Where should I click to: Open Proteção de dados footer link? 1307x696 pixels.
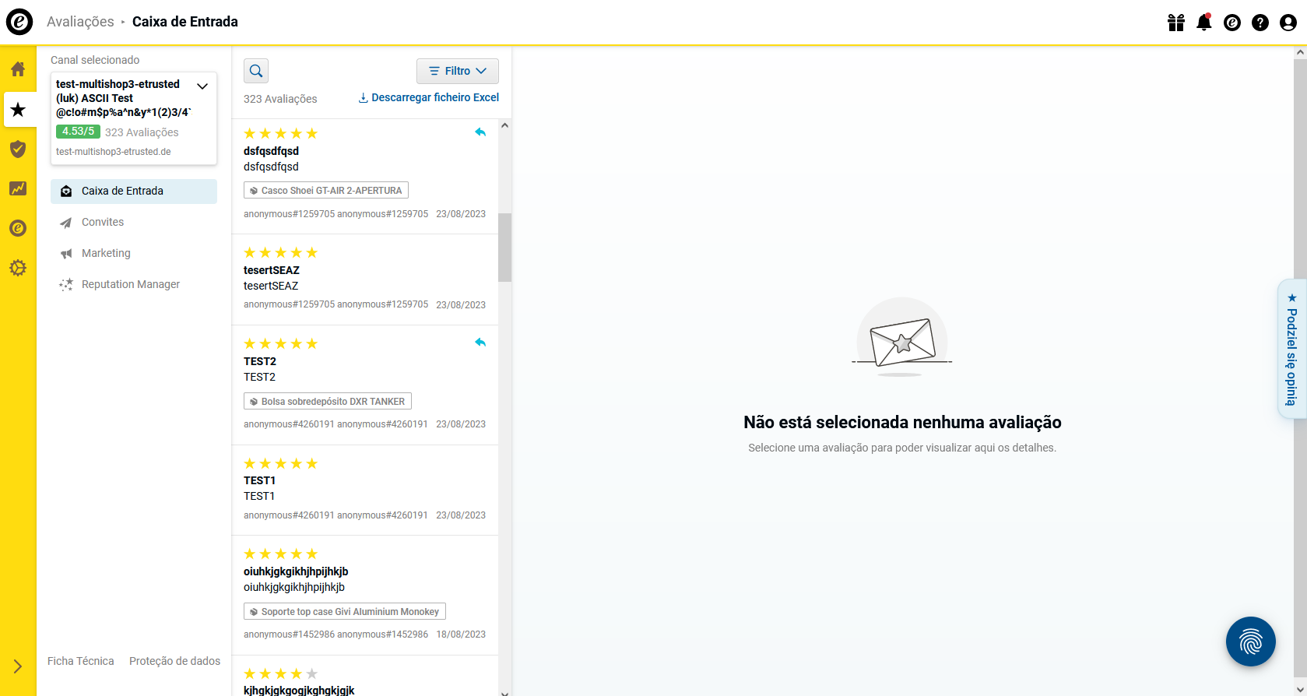(174, 661)
